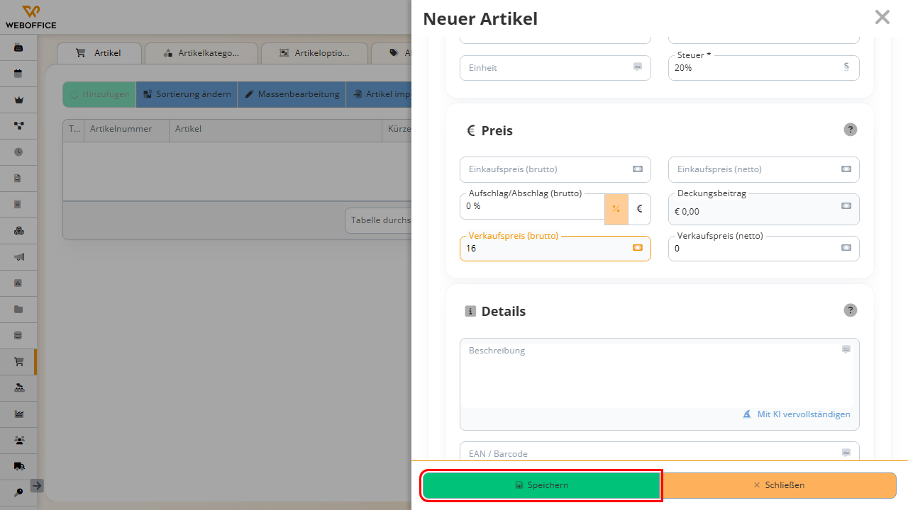Click the Preis section help question mark
The width and height of the screenshot is (908, 510).
[x=851, y=130]
